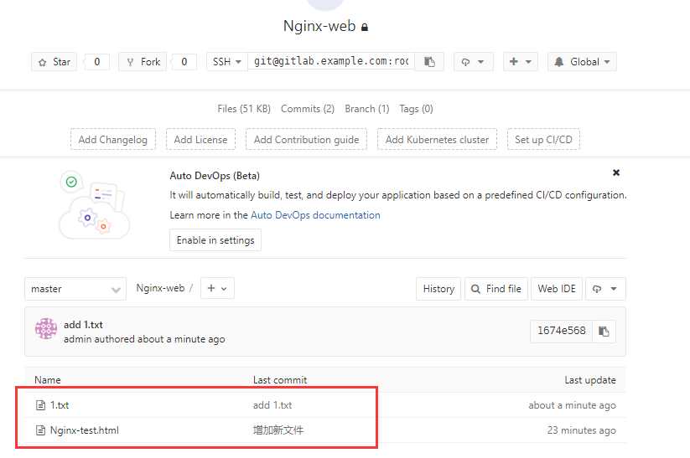Click '23 minutes ago' timestamp
The image size is (690, 458).
tap(581, 430)
